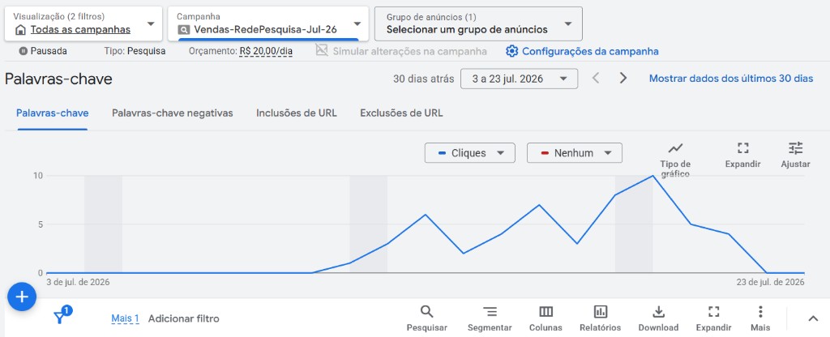Open Tipo de gráfico chart type
The image size is (830, 337).
click(675, 147)
